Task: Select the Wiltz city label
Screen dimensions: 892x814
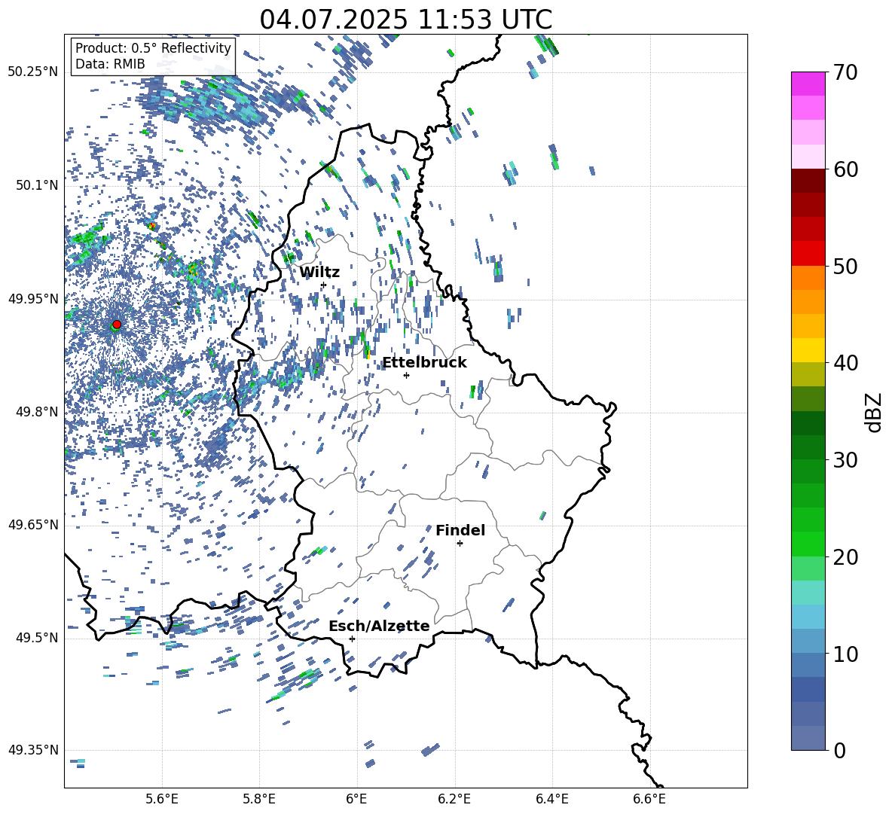Action: pos(319,272)
